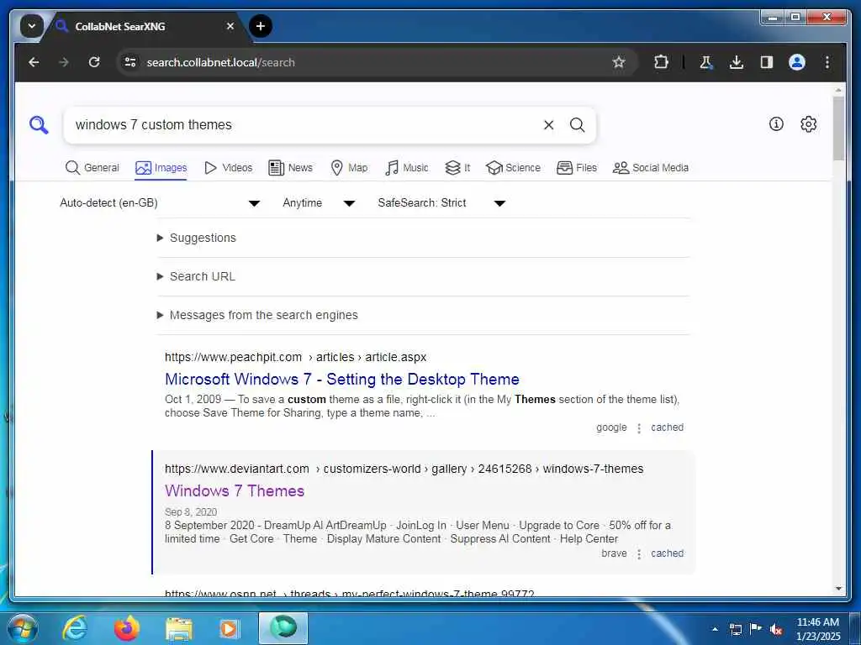This screenshot has width=861, height=645.
Task: Click the scrollbar down arrow
Action: tap(838, 589)
